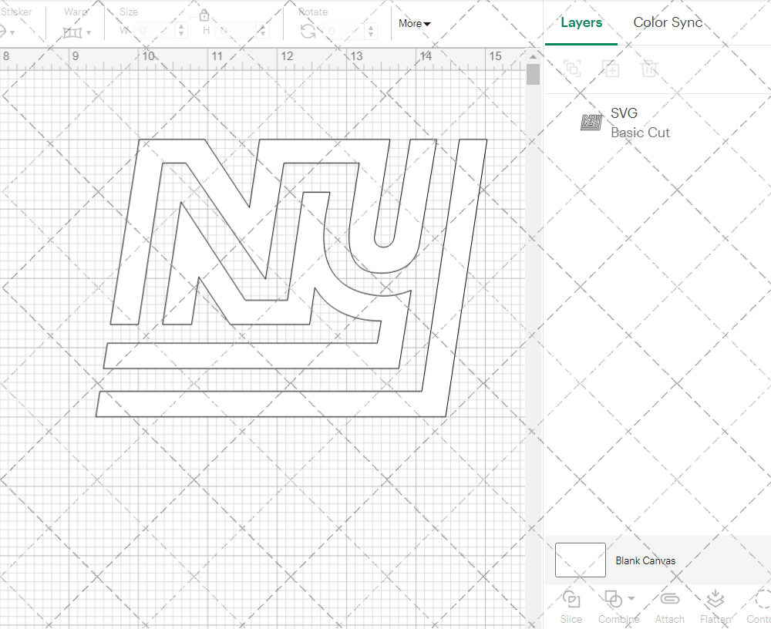Click the width value field

click(155, 31)
